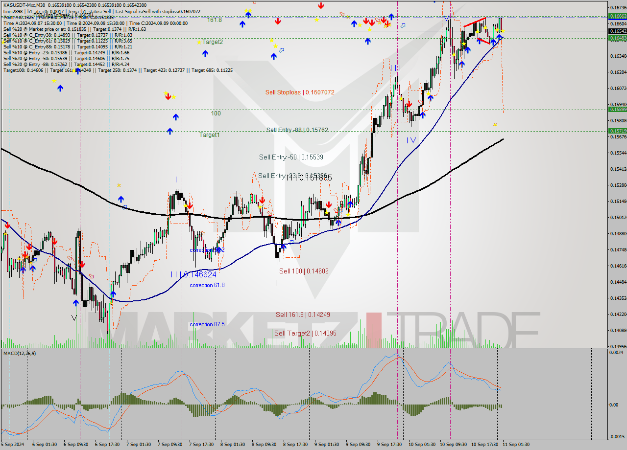Click the 'I V' wave label near 10 Sep
The image size is (627, 450).
click(x=411, y=140)
